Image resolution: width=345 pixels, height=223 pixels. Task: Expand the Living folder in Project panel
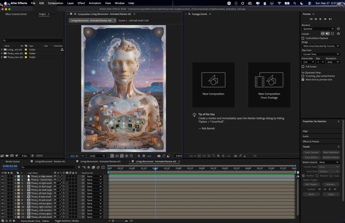pyautogui.click(x=2, y=50)
